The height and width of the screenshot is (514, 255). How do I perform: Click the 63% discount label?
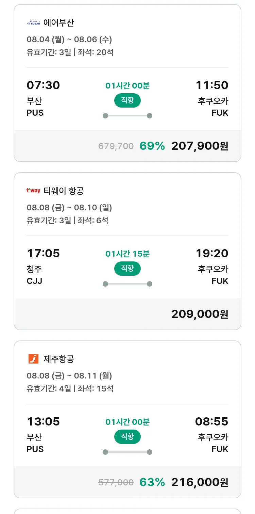[152, 482]
